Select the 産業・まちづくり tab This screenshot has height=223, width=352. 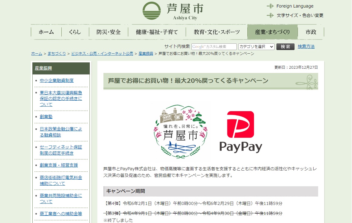[272, 32]
